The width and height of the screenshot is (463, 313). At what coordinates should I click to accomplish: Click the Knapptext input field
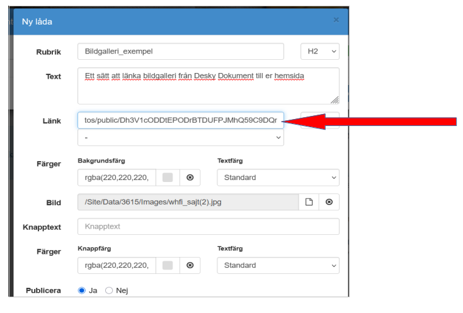coord(208,226)
